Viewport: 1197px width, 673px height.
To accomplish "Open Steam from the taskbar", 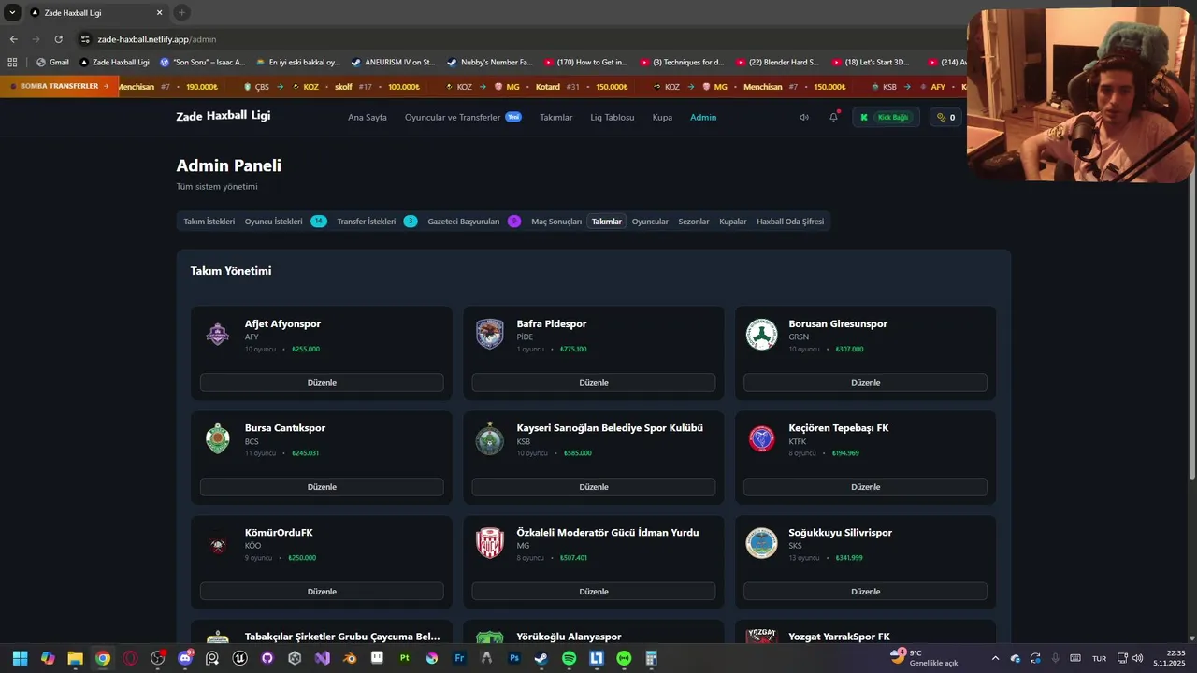I will click(541, 658).
